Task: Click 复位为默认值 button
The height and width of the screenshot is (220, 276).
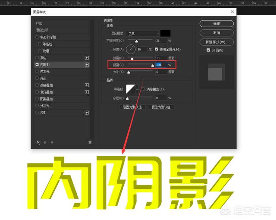Action: [161, 107]
